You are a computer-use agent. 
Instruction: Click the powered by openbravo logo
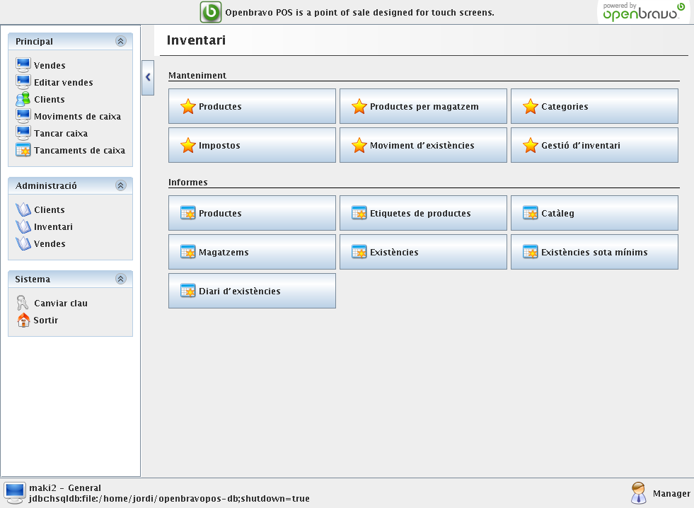point(644,11)
